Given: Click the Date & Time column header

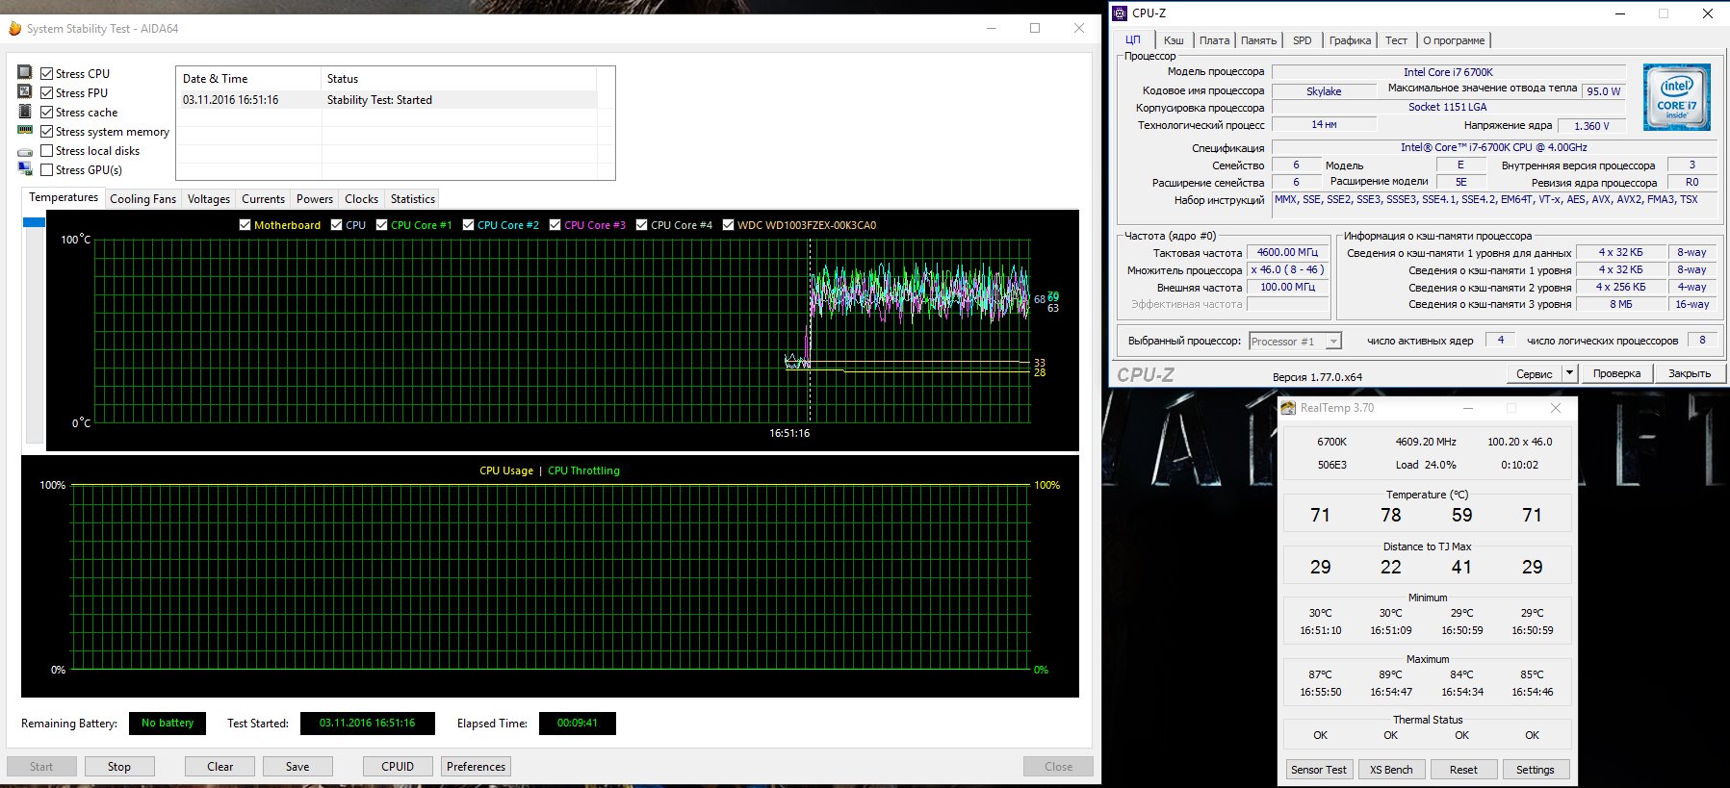Looking at the screenshot, I should click(x=248, y=79).
